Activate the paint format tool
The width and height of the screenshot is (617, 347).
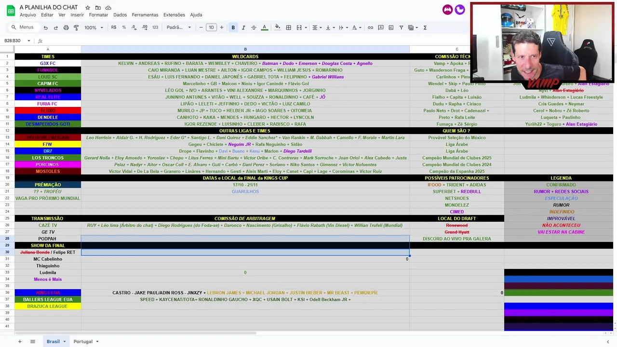[76, 27]
